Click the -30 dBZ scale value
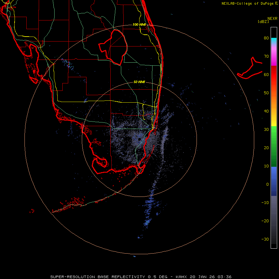 click(265, 239)
